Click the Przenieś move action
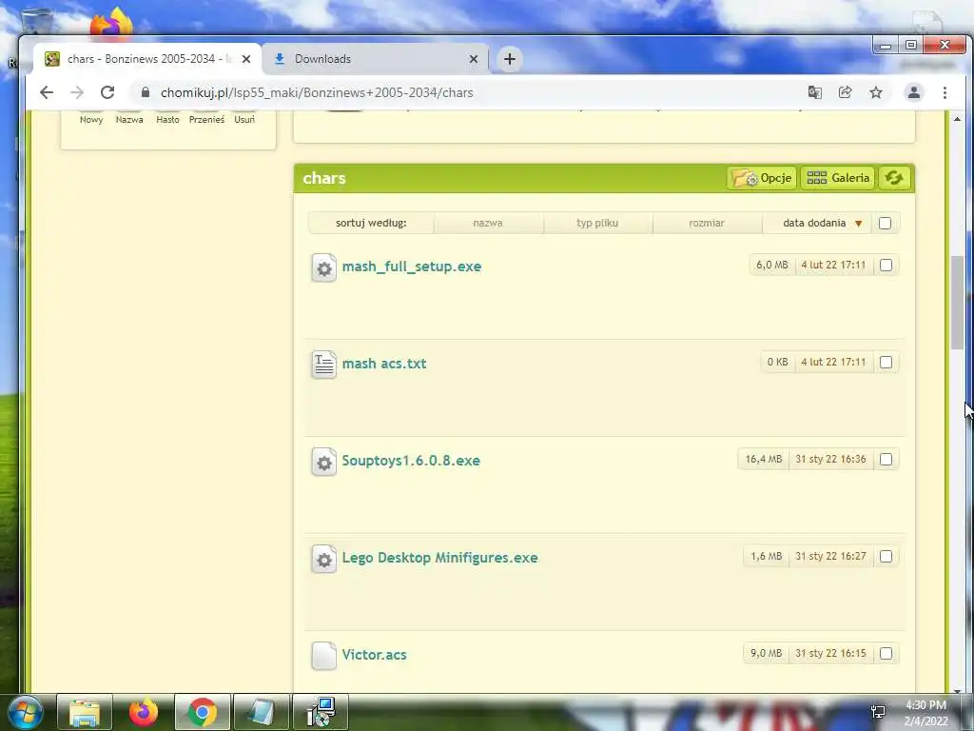Viewport: 974px width, 731px height. click(x=206, y=119)
